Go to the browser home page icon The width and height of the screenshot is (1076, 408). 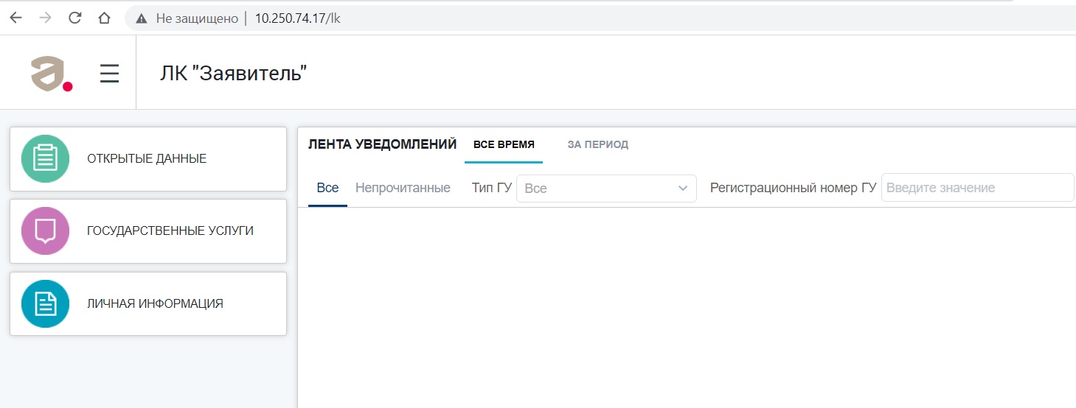(x=104, y=18)
